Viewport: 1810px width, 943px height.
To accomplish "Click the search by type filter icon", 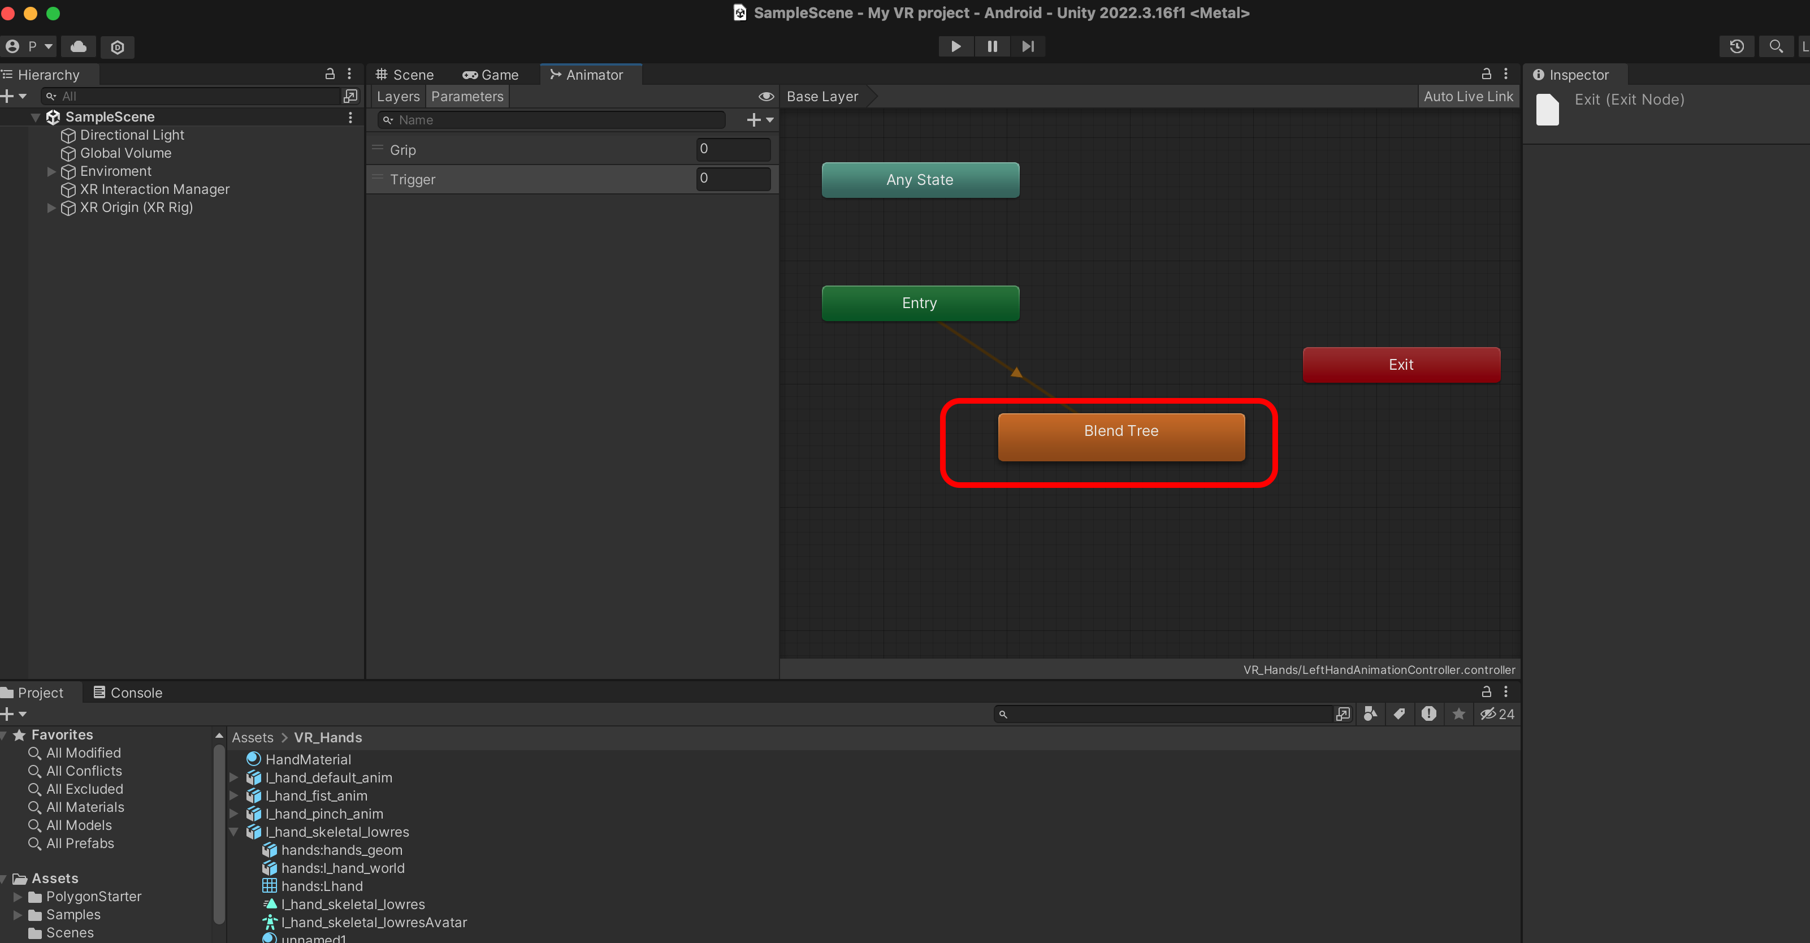I will coord(1370,714).
